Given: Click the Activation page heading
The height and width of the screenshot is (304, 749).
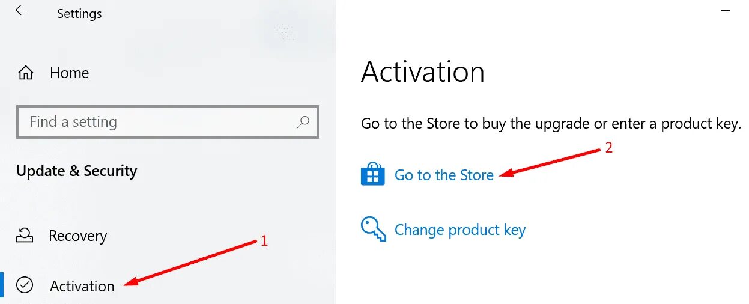Looking at the screenshot, I should pyautogui.click(x=423, y=72).
